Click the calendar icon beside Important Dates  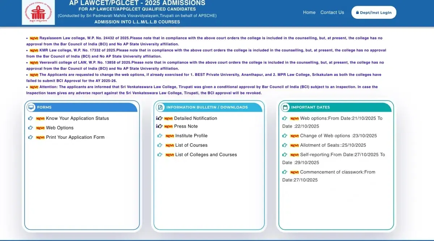pos(285,107)
